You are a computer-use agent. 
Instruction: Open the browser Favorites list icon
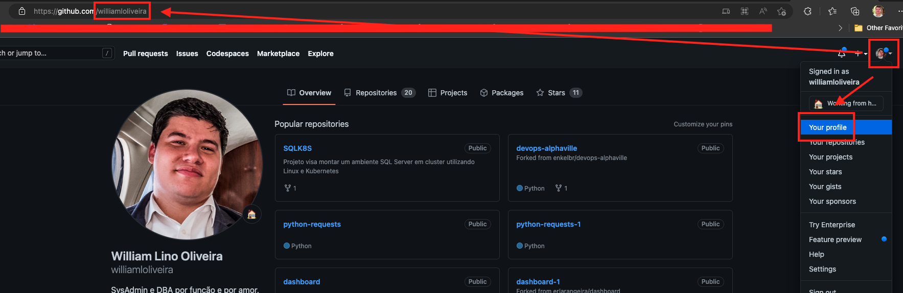pyautogui.click(x=832, y=11)
